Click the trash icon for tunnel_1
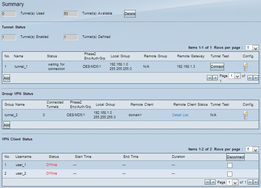 (245, 69)
